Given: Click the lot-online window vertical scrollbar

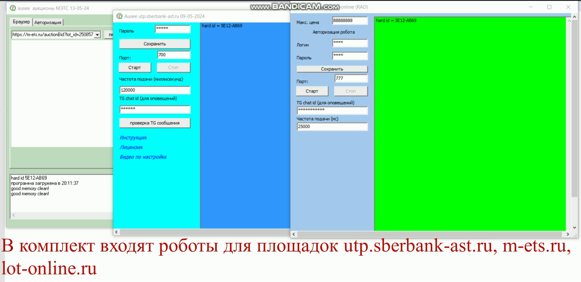Looking at the screenshot, I should pyautogui.click(x=575, y=108).
